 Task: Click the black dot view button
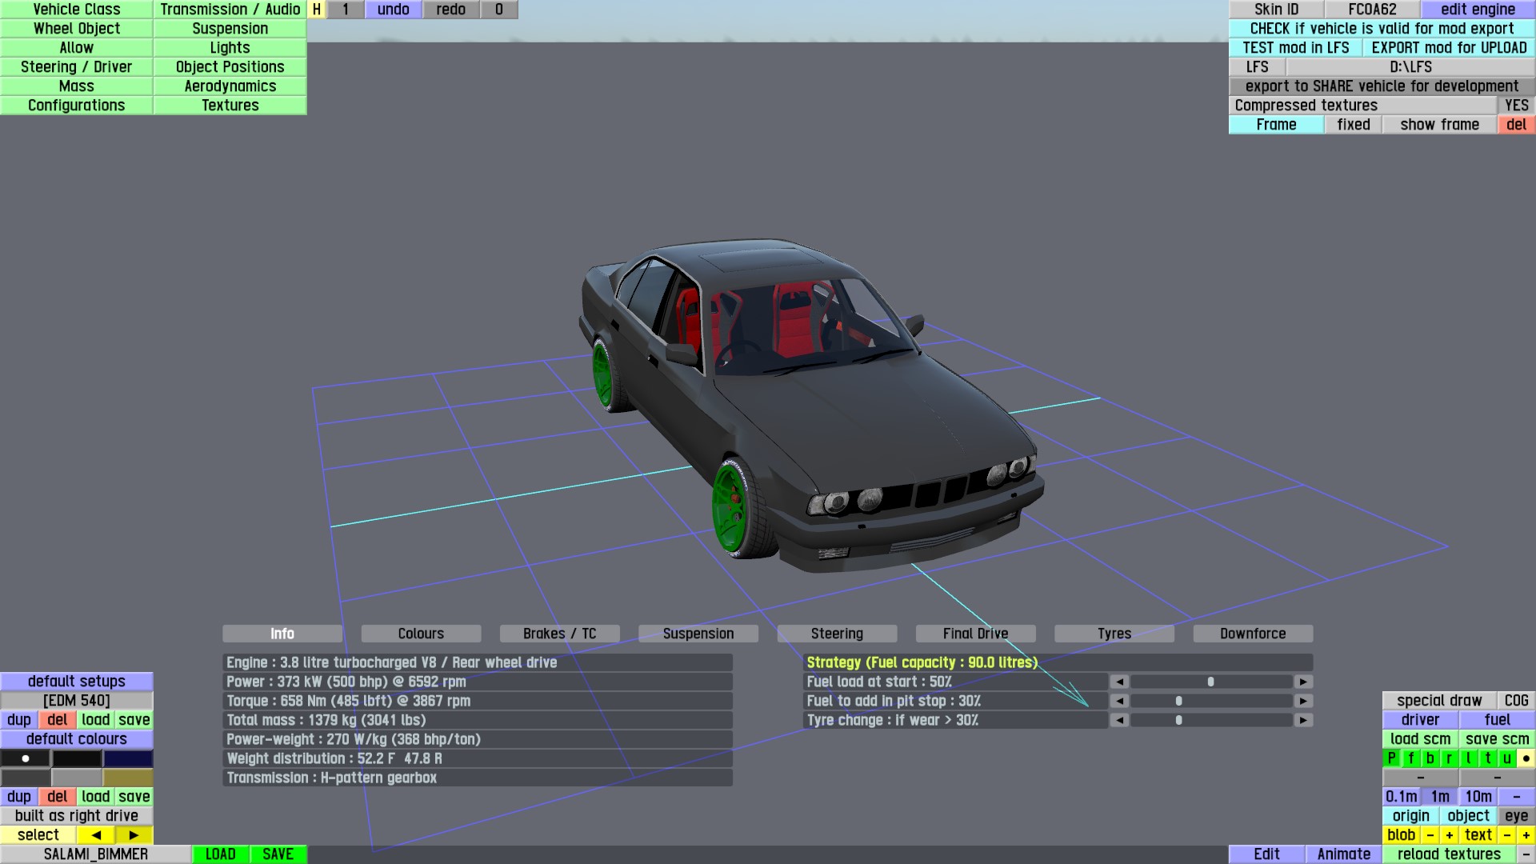tap(1526, 758)
